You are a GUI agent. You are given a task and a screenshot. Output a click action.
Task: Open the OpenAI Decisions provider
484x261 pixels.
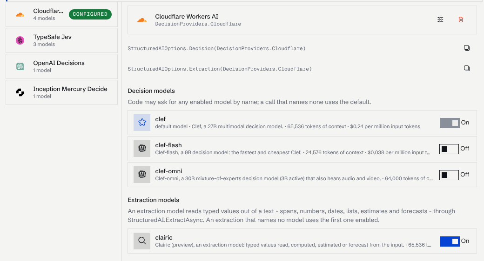point(62,66)
